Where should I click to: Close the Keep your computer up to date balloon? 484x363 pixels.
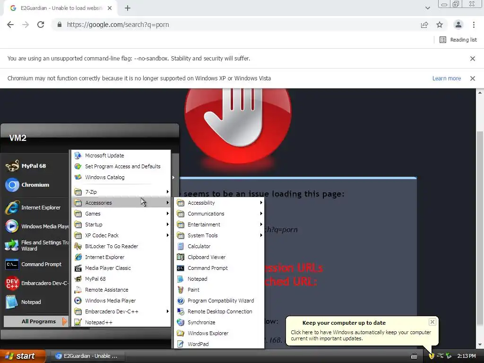point(432,322)
